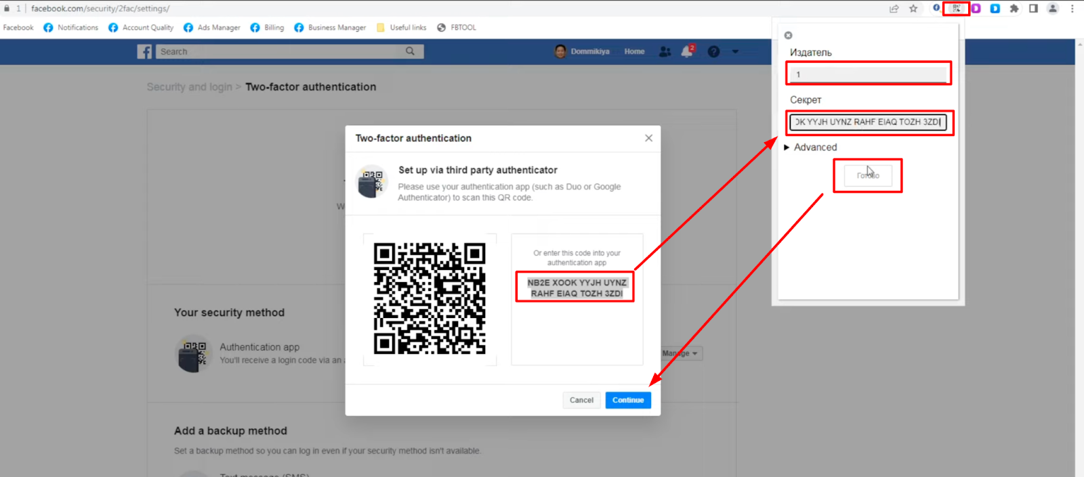
Task: Click the authenticator icon next to Set up heading
Action: 371,182
